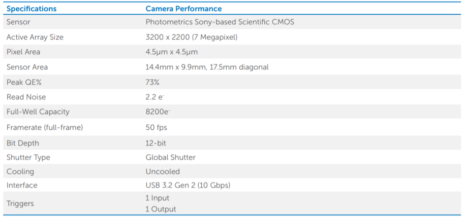Click the Specifications column header
The height and width of the screenshot is (219, 464).
coord(32,9)
